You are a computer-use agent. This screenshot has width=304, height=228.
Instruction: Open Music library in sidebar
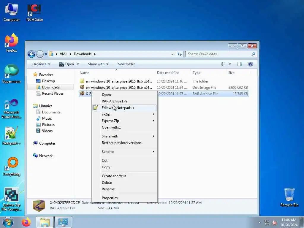[x=47, y=118]
